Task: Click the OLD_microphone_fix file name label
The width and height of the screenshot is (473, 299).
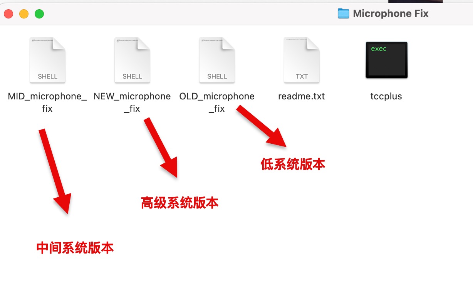Action: pyautogui.click(x=217, y=102)
